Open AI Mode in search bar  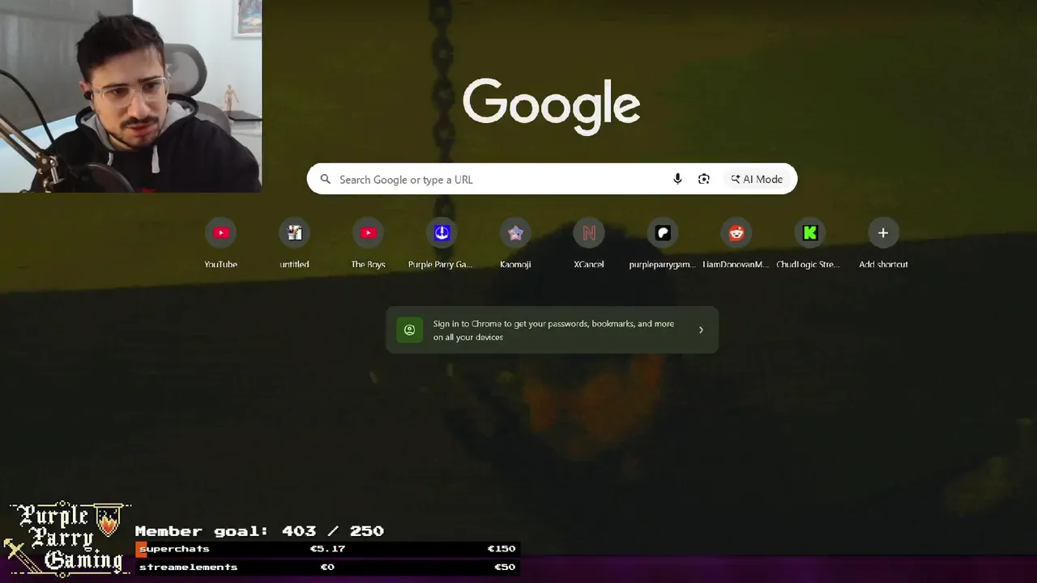point(757,179)
